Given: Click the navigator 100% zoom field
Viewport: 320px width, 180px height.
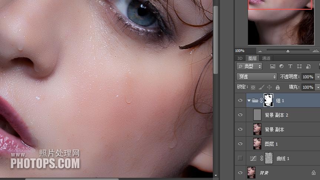Looking at the screenshot, I should (x=245, y=51).
